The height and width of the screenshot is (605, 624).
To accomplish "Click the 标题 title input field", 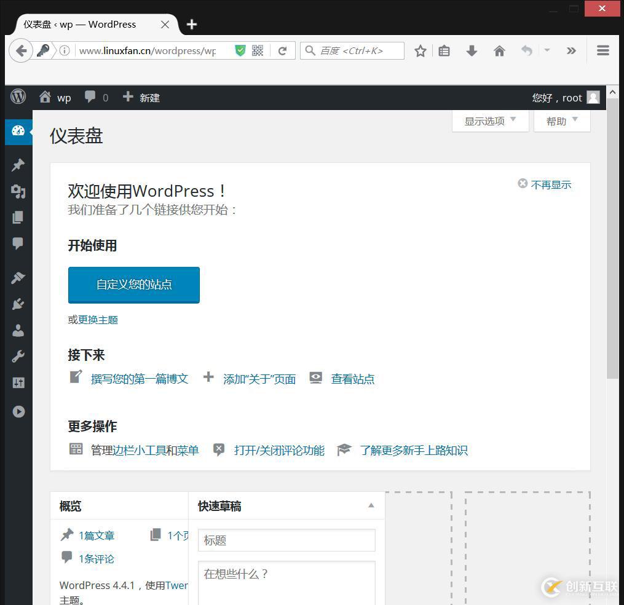I will [x=286, y=540].
